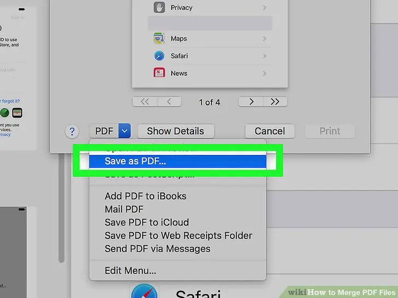Click the Show Details button
This screenshot has height=298, width=398.
(175, 131)
